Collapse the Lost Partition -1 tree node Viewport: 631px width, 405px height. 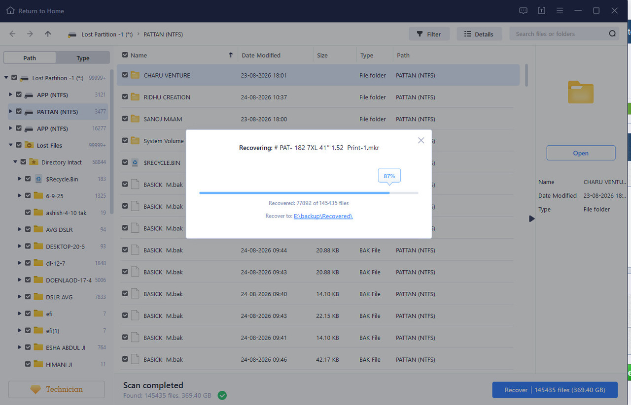(6, 78)
